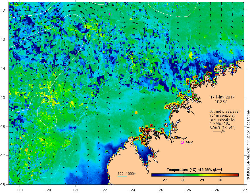Viewport: 250px width, 193px height.
Task: Click the latitude axis label -18
Action: 3,184
